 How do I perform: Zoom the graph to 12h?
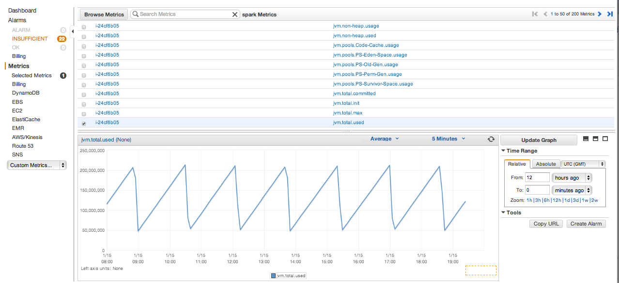tap(557, 200)
